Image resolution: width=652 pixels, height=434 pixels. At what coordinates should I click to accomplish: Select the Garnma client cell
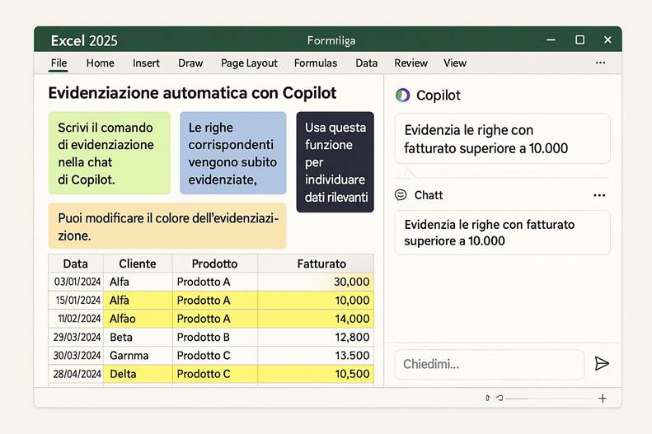click(138, 356)
